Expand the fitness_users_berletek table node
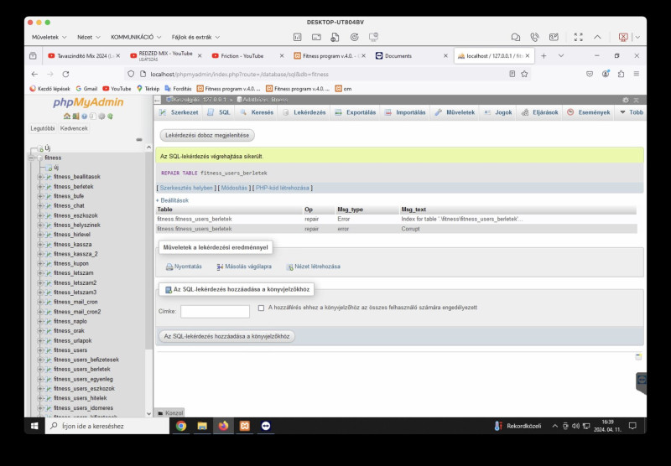Image resolution: width=671 pixels, height=466 pixels. point(40,370)
